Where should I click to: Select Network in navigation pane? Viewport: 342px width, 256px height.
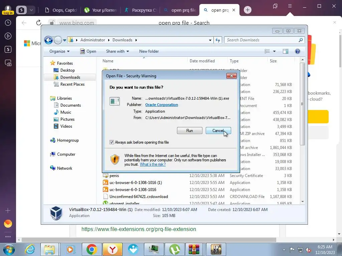[64, 168]
